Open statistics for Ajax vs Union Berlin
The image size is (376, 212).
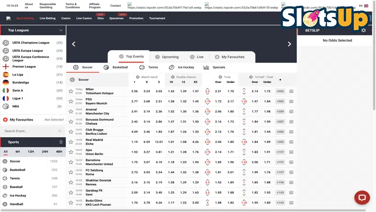tap(291, 152)
